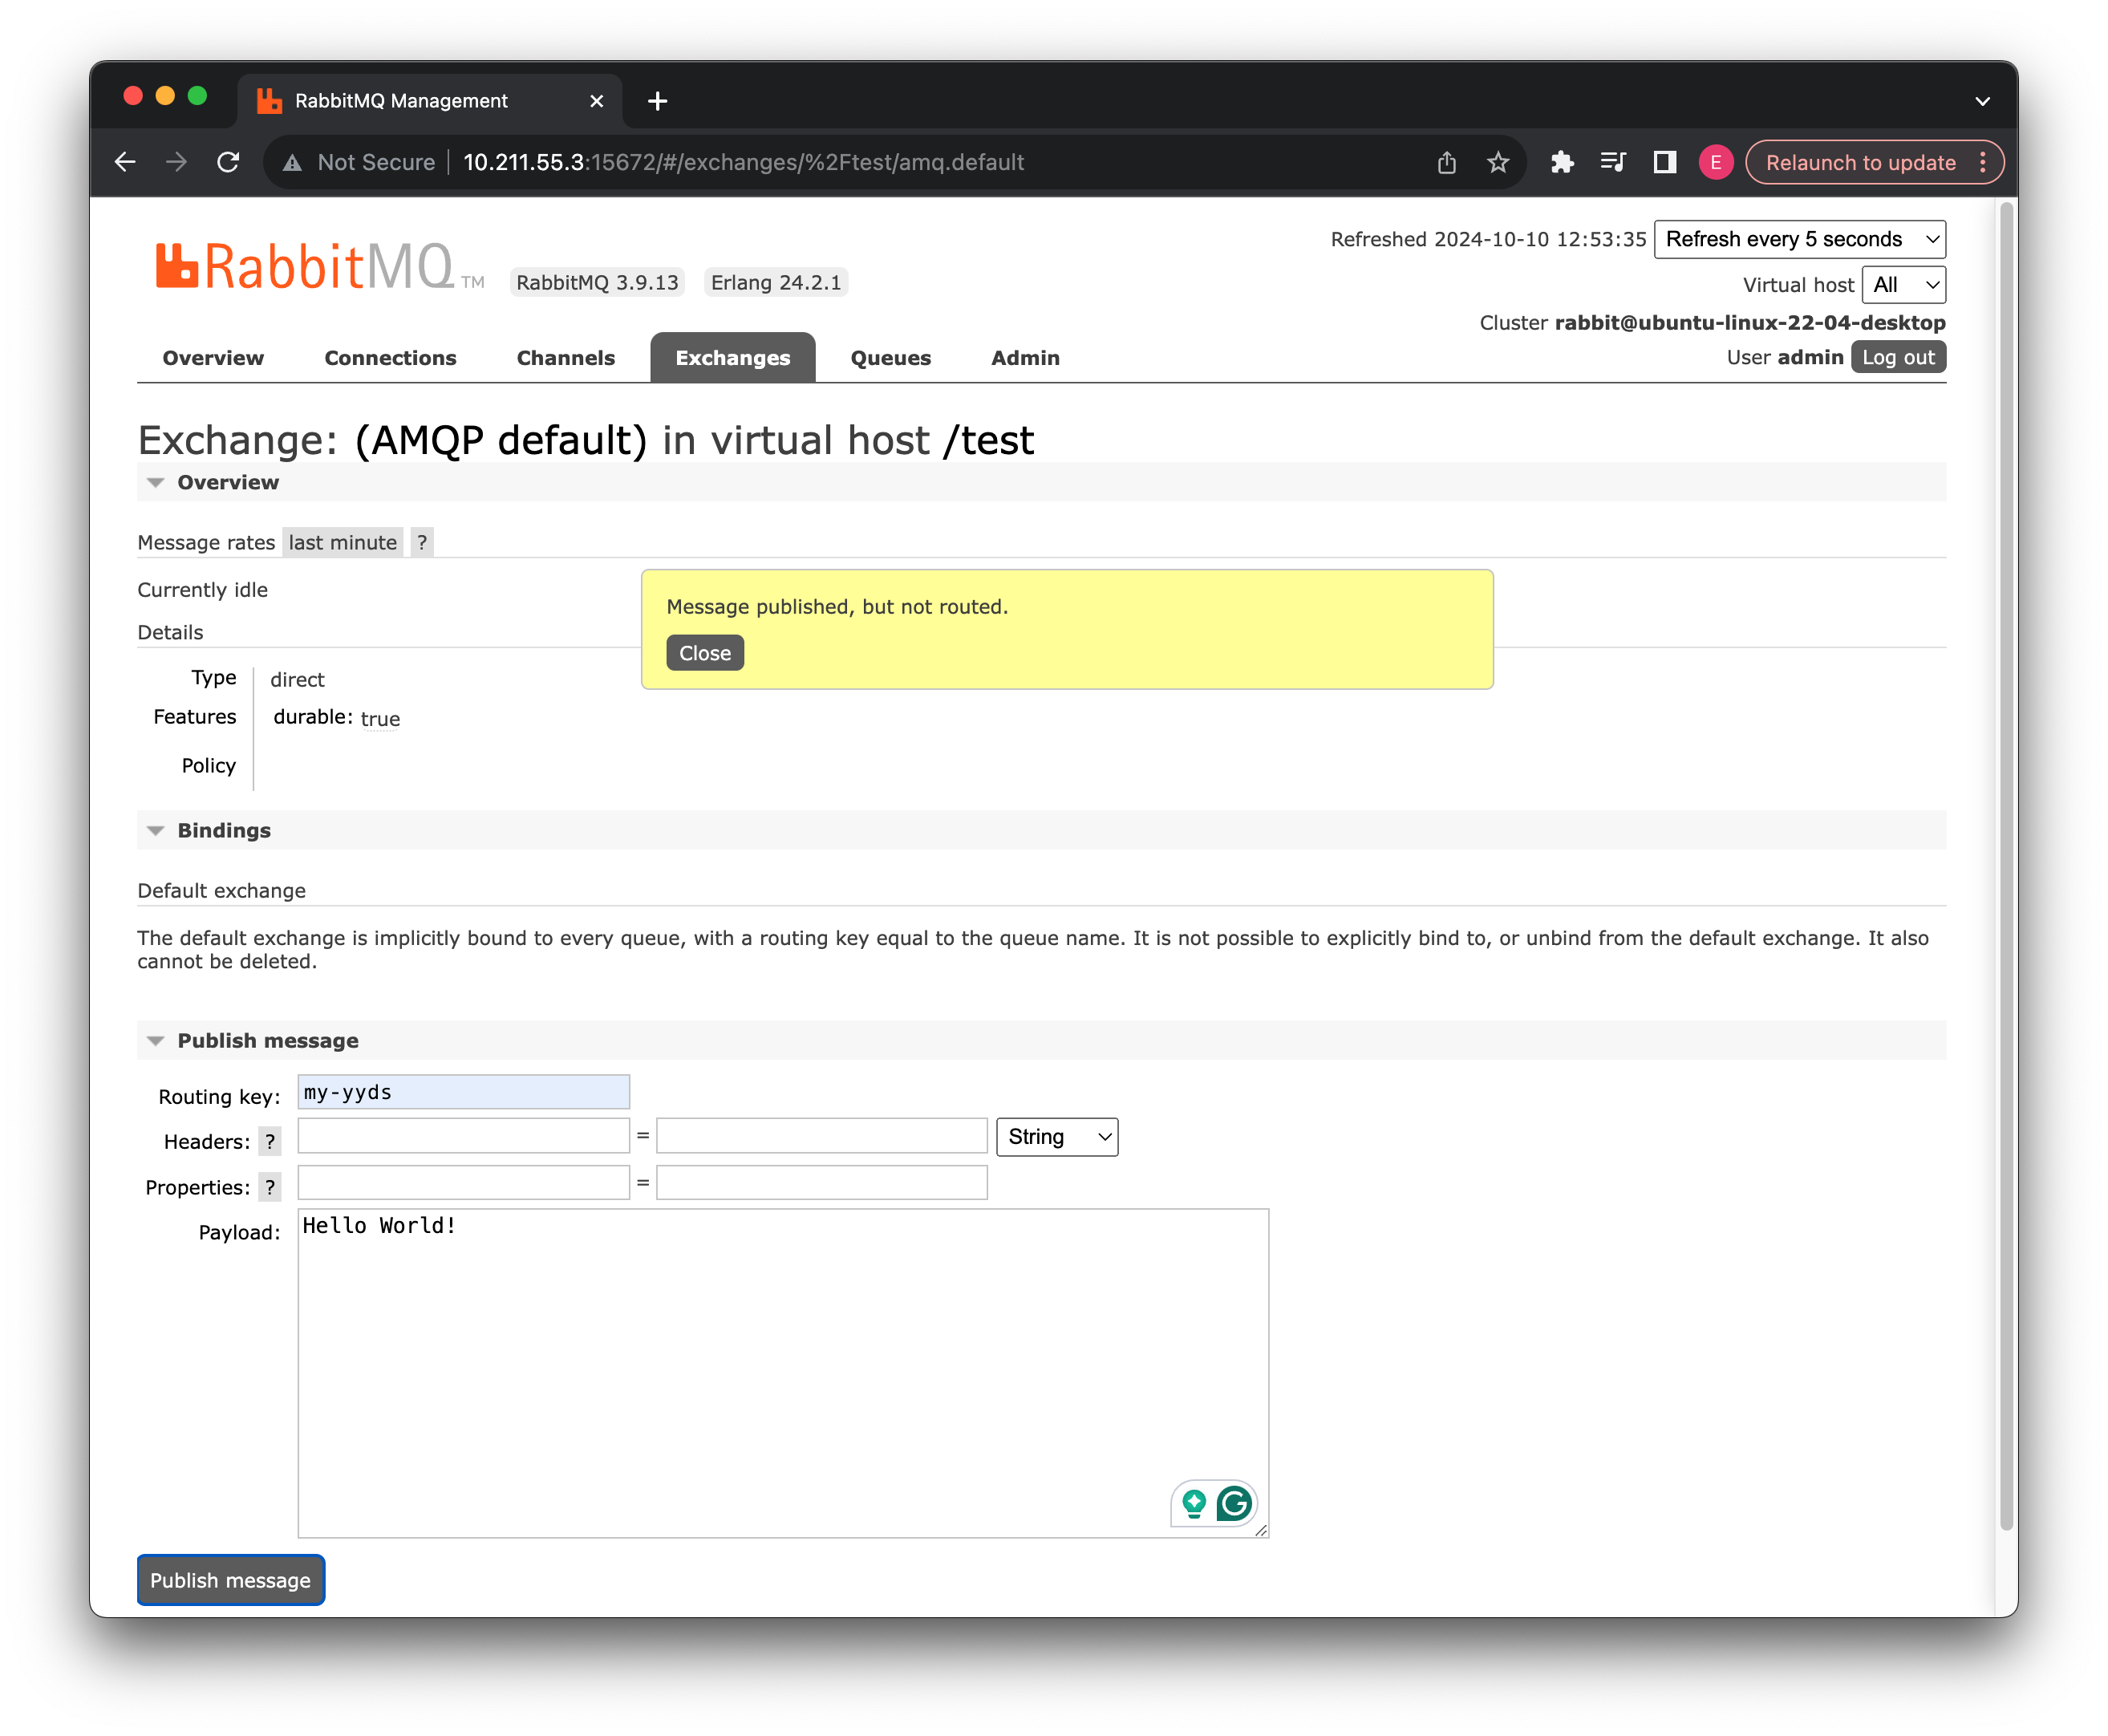The image size is (2108, 1736).
Task: Click the Grammarly icon in payload box
Action: (x=1234, y=1503)
